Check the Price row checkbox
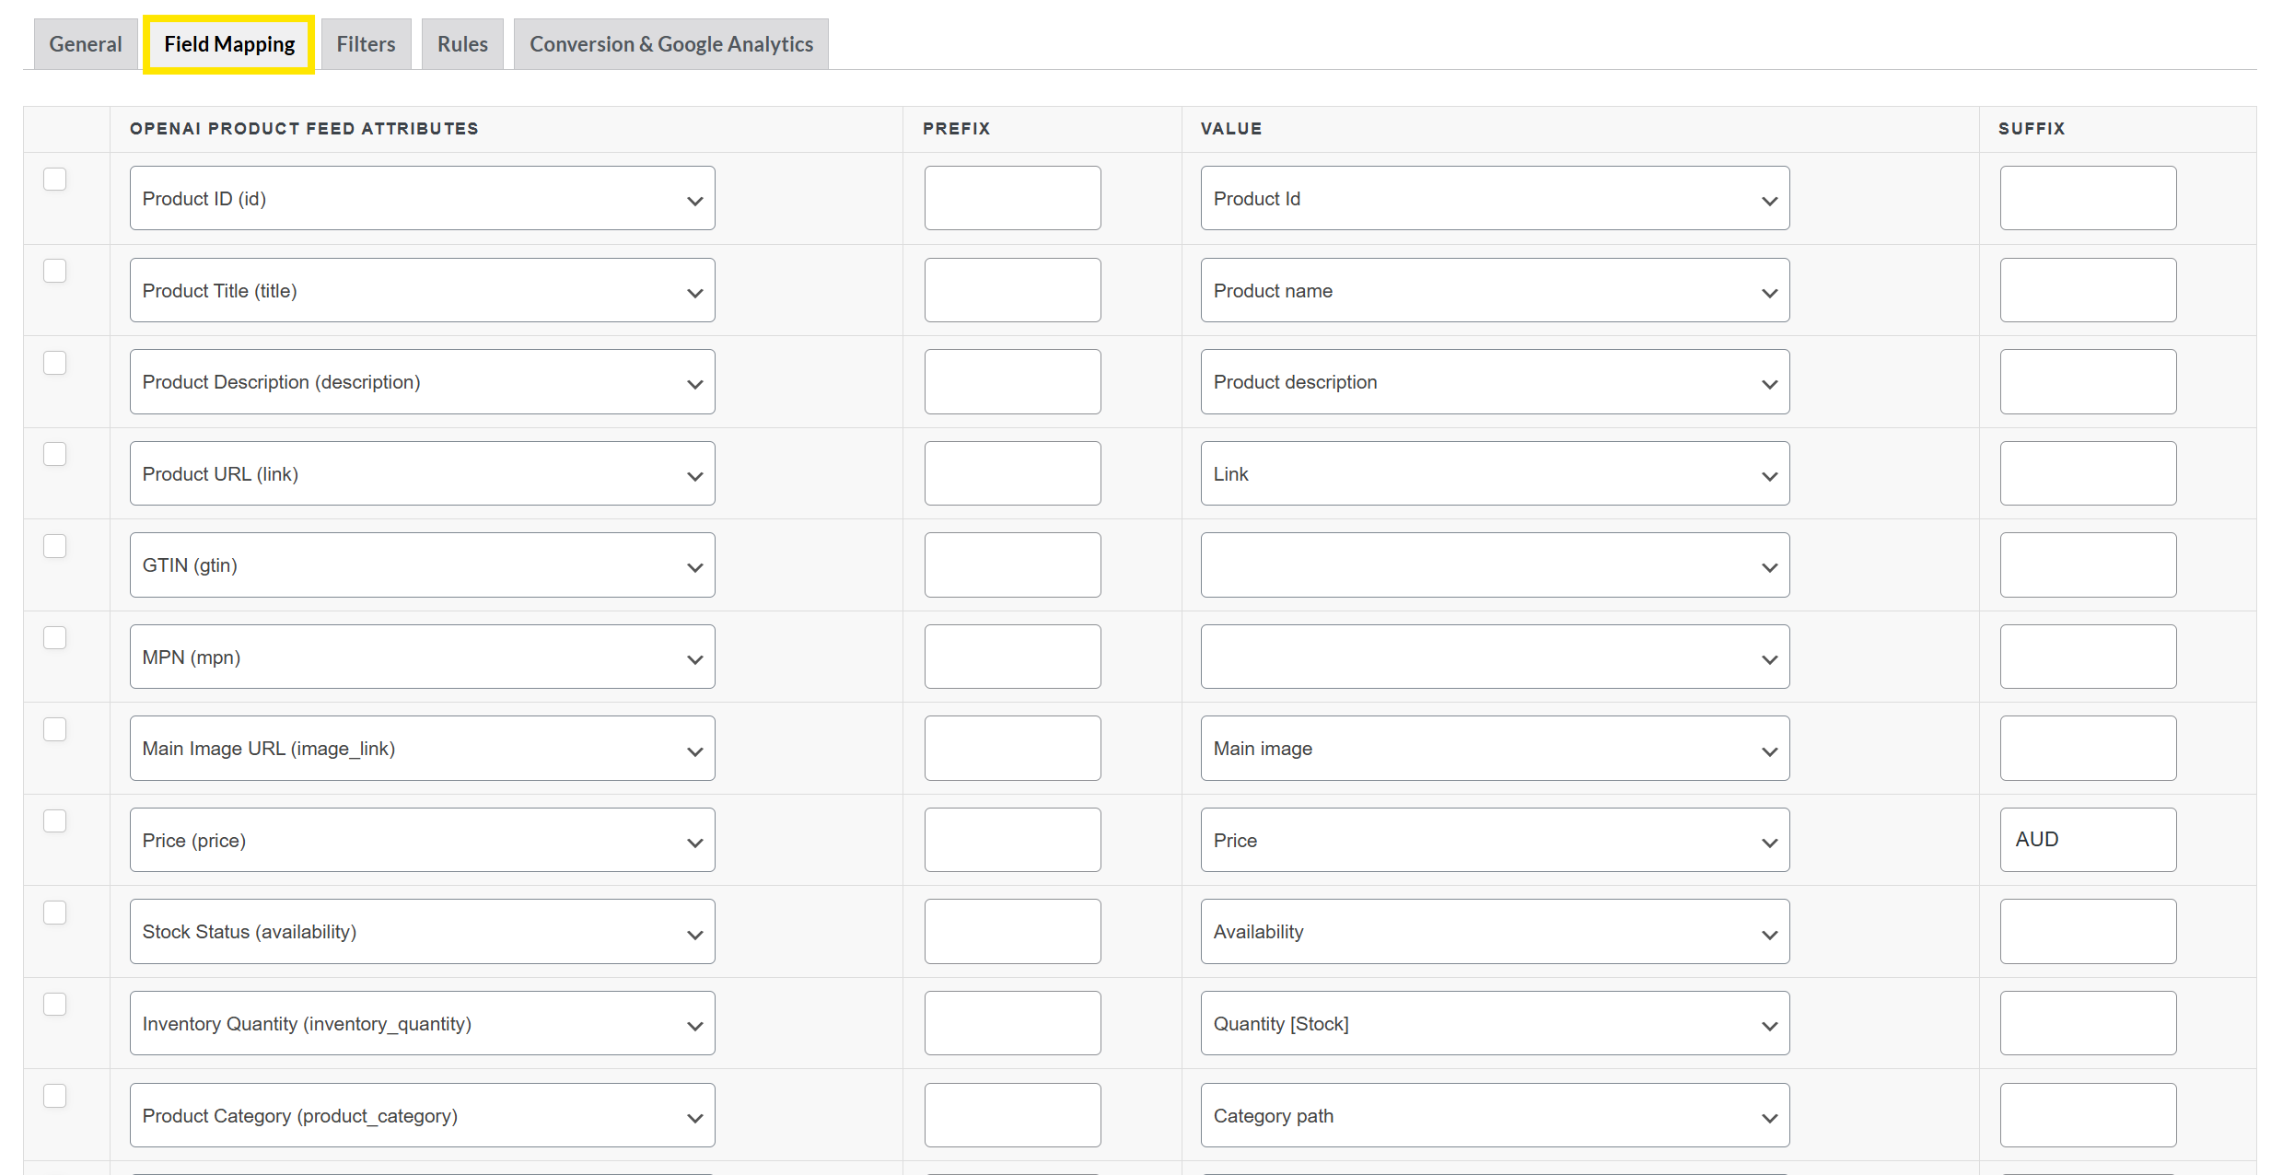 coord(55,820)
